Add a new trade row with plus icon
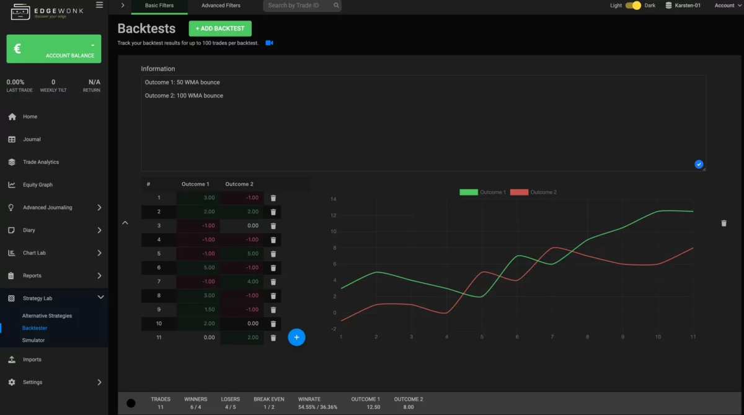The height and width of the screenshot is (415, 744). (296, 337)
